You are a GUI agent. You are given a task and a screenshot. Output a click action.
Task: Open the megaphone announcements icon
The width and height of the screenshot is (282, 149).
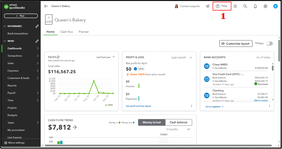[207, 6]
